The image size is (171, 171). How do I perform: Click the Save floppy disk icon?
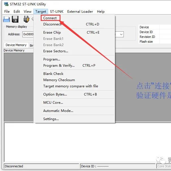[15, 19]
